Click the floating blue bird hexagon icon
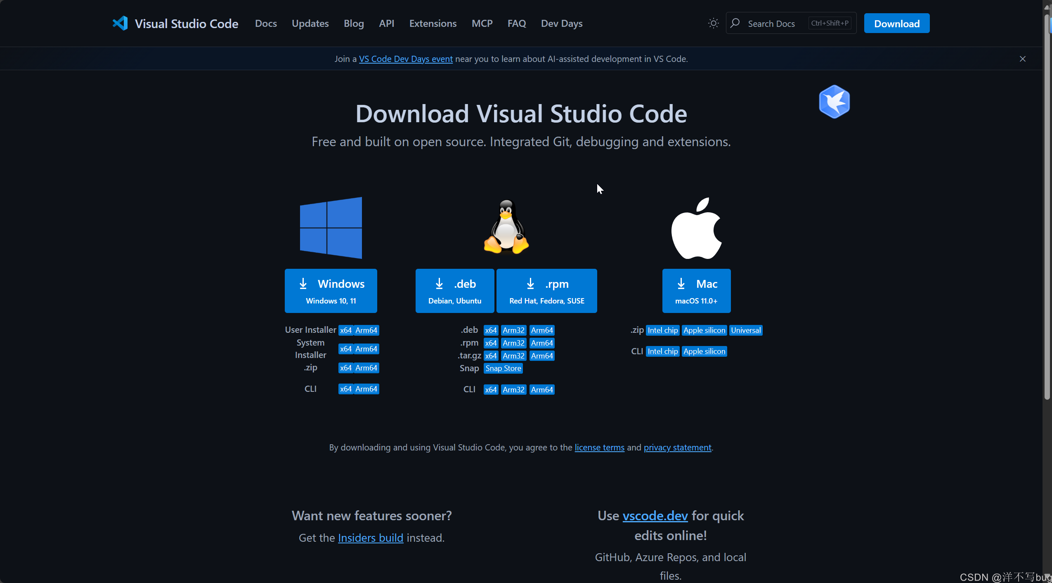The height and width of the screenshot is (583, 1052). pyautogui.click(x=834, y=102)
